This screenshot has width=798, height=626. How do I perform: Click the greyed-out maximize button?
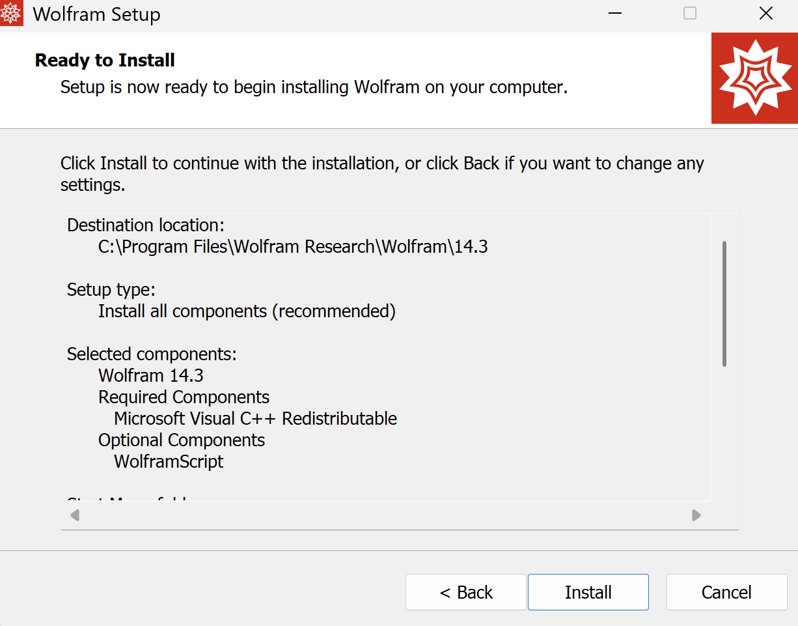point(690,14)
